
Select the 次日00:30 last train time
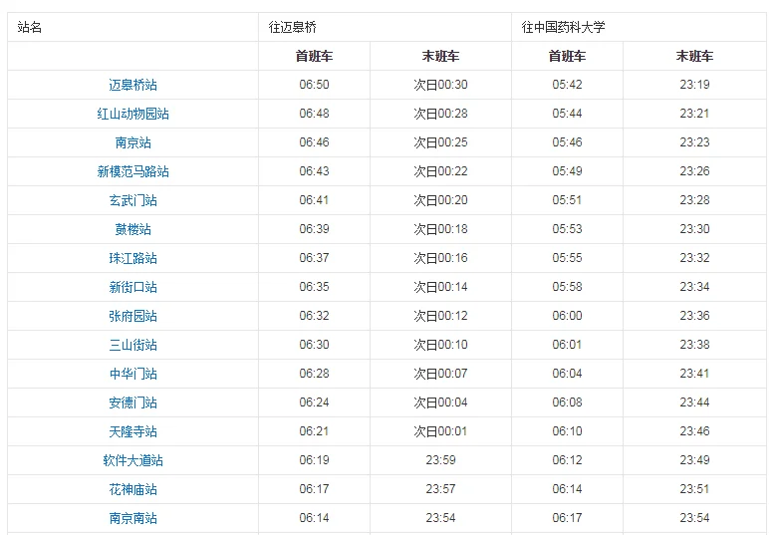440,85
